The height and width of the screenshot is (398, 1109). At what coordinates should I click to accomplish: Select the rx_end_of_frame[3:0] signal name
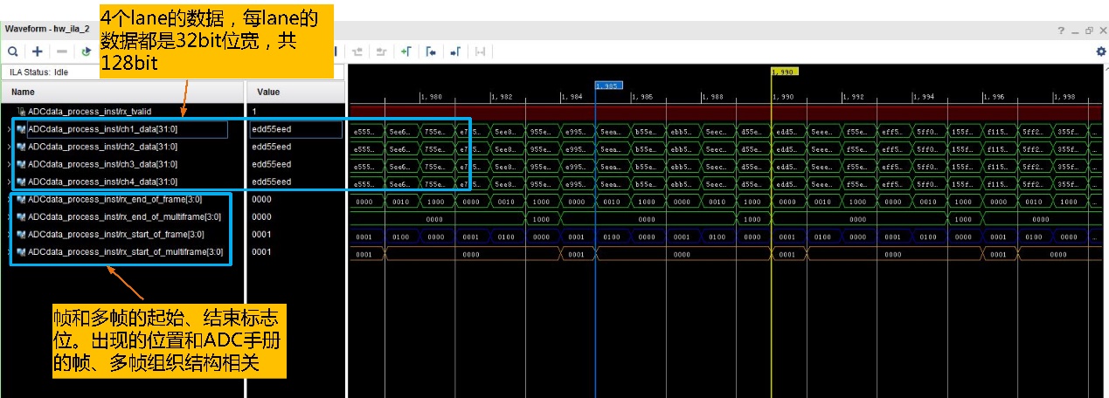coord(116,199)
